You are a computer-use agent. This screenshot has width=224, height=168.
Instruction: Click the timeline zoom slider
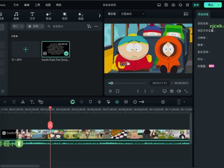click(x=149, y=102)
